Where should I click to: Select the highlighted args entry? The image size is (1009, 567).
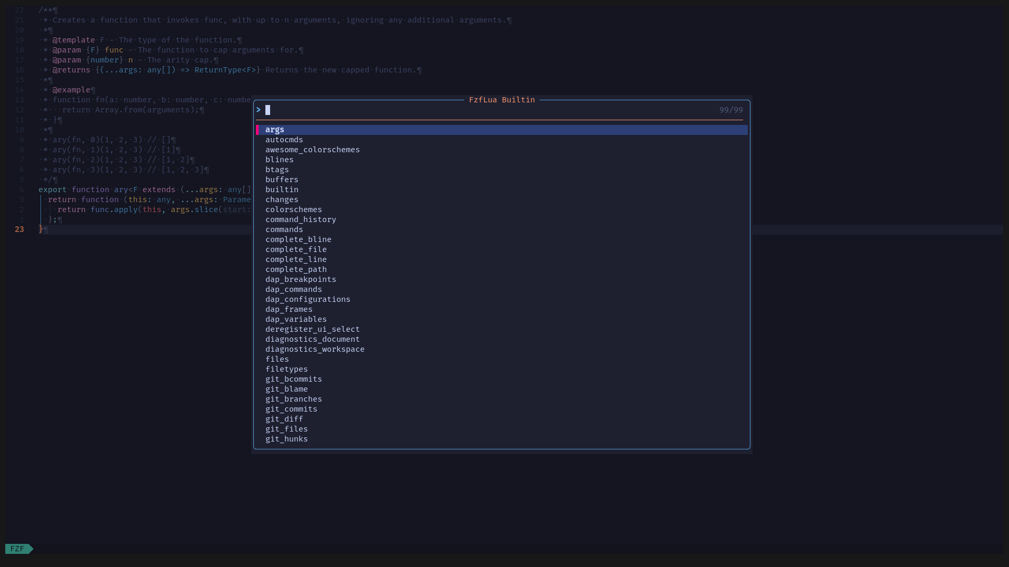[274, 130]
